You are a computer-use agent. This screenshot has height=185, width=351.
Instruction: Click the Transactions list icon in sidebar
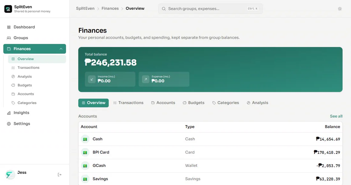point(13,68)
